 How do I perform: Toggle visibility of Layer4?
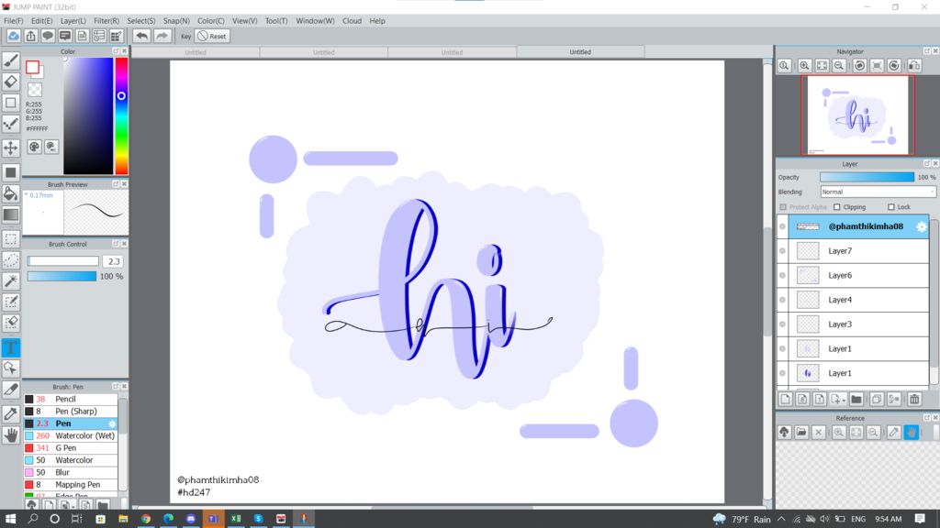click(782, 300)
